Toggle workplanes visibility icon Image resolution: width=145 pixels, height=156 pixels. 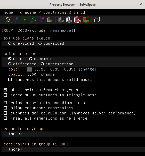coord(8,20)
